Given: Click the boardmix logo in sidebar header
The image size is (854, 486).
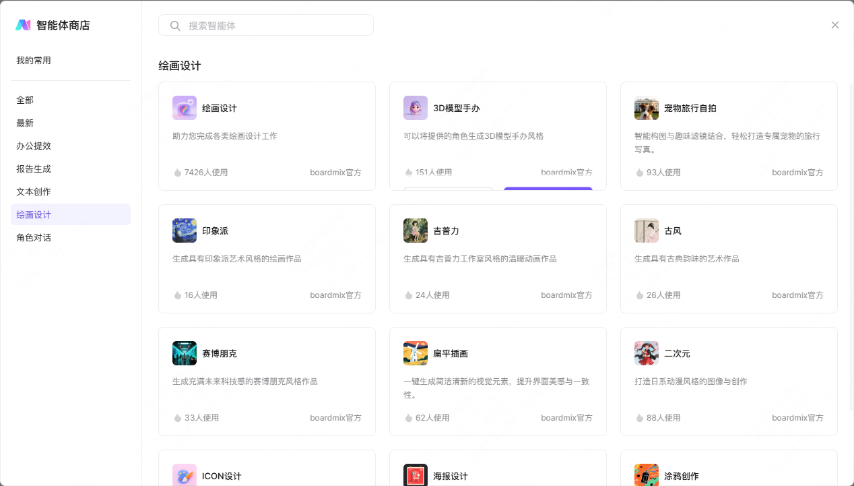Looking at the screenshot, I should 23,25.
